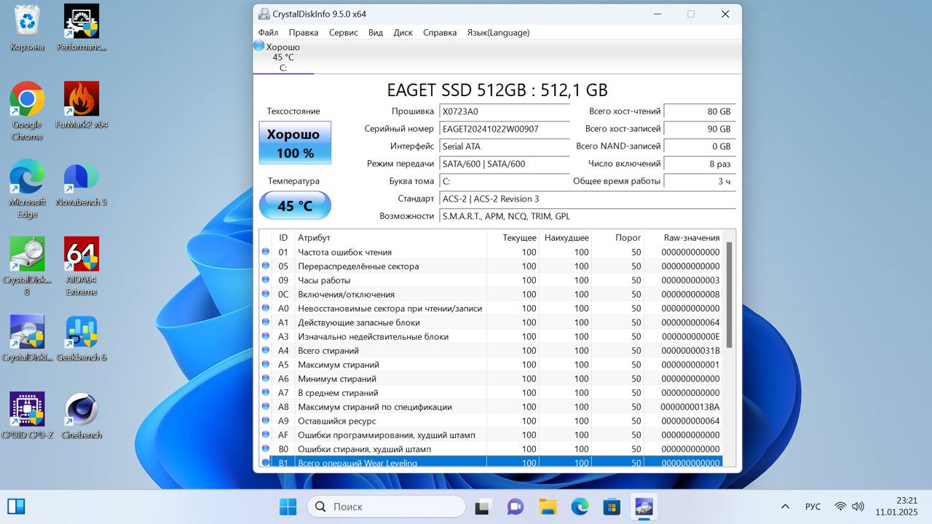Image resolution: width=932 pixels, height=524 pixels.
Task: Show hidden tray icons chevron
Action: tap(785, 507)
